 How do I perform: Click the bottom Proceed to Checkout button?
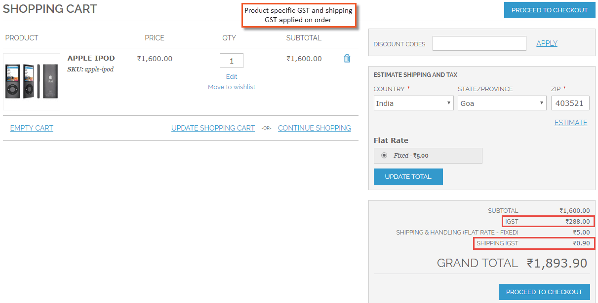point(544,292)
